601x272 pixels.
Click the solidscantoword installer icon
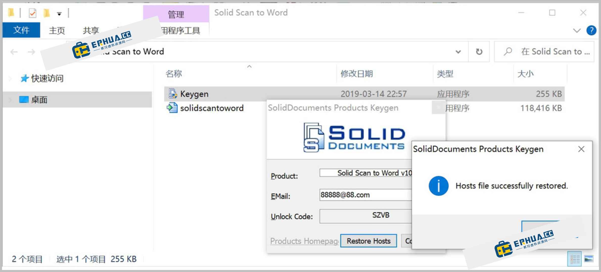[172, 108]
